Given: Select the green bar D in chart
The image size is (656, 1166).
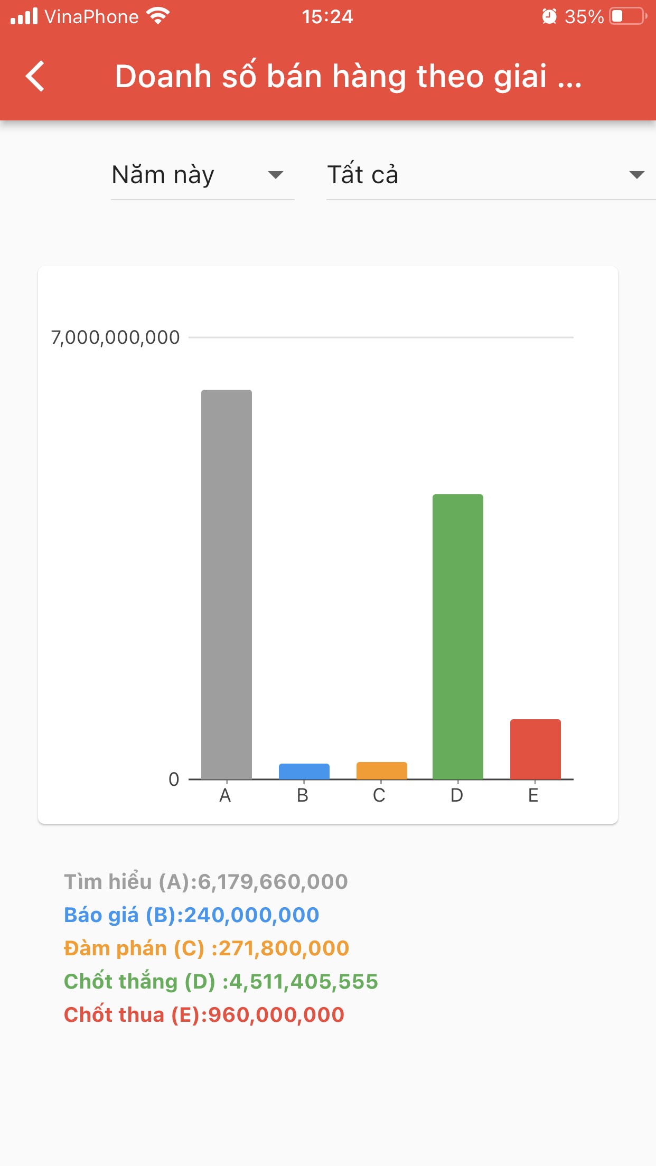Looking at the screenshot, I should pyautogui.click(x=458, y=636).
